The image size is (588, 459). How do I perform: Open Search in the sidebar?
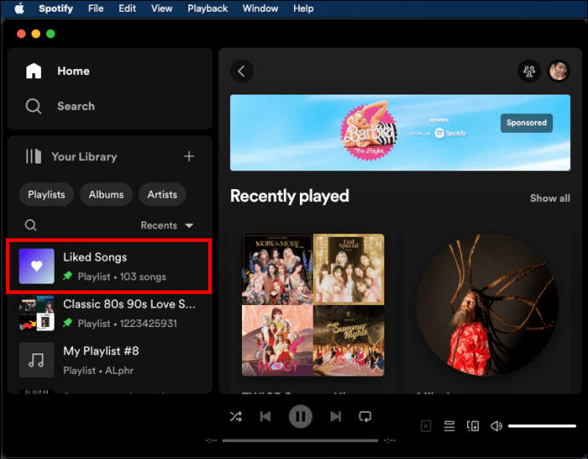[60, 106]
